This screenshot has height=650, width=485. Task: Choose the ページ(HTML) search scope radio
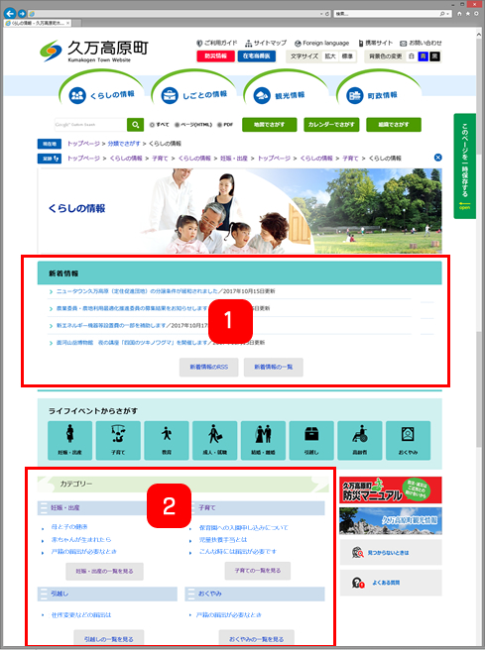coord(178,125)
